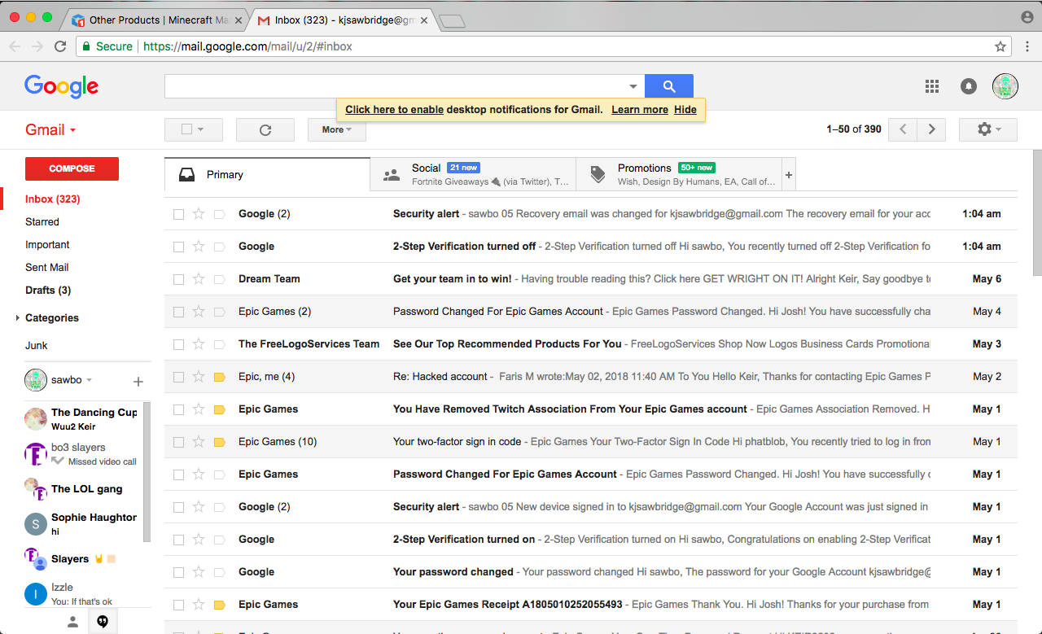Select the Twitch Association email checkbox
Viewport: 1042px width, 634px height.
point(178,409)
